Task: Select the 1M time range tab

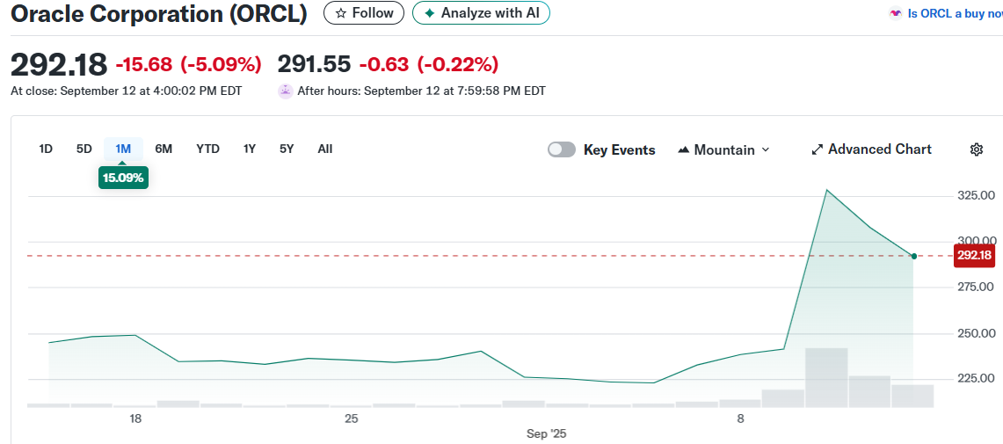Action: (123, 149)
